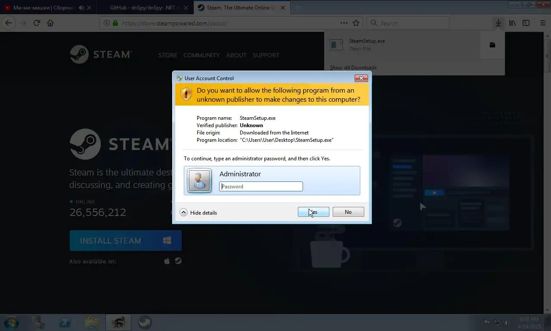Click the green padlock security icon
This screenshot has height=331, width=551.
click(115, 23)
